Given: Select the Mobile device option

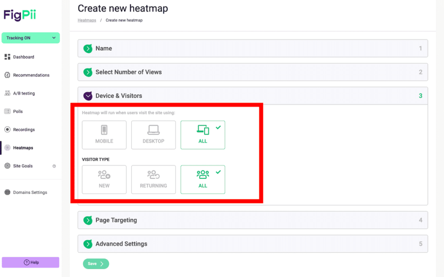Looking at the screenshot, I should [104, 135].
